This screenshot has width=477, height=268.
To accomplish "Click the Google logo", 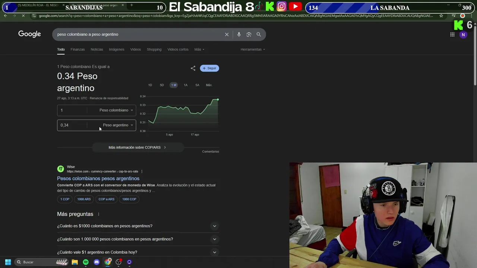I will tap(29, 34).
